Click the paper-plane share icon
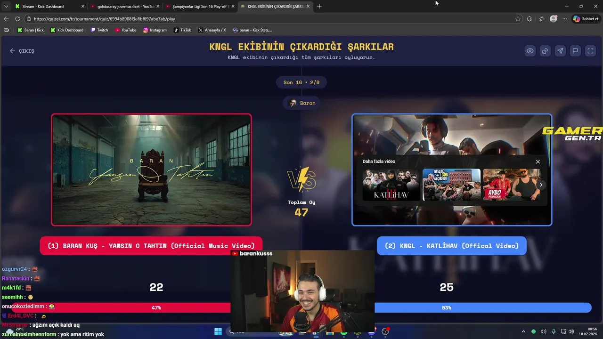 point(560,51)
